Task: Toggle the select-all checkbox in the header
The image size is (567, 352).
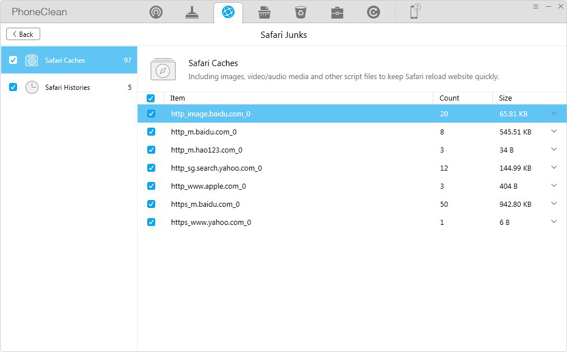Action: point(151,98)
